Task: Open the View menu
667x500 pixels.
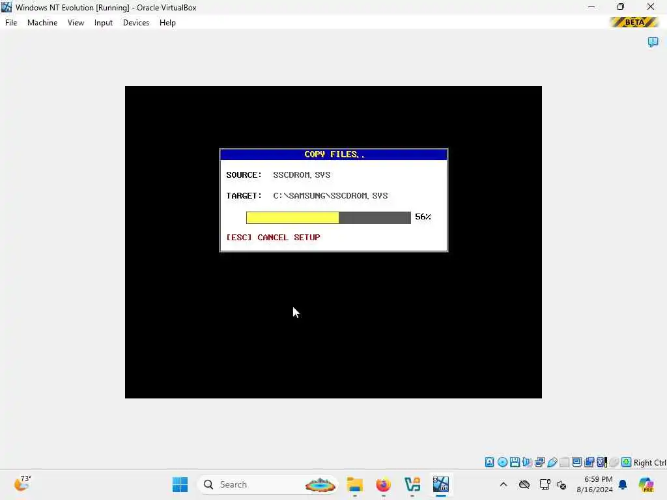Action: [x=76, y=23]
